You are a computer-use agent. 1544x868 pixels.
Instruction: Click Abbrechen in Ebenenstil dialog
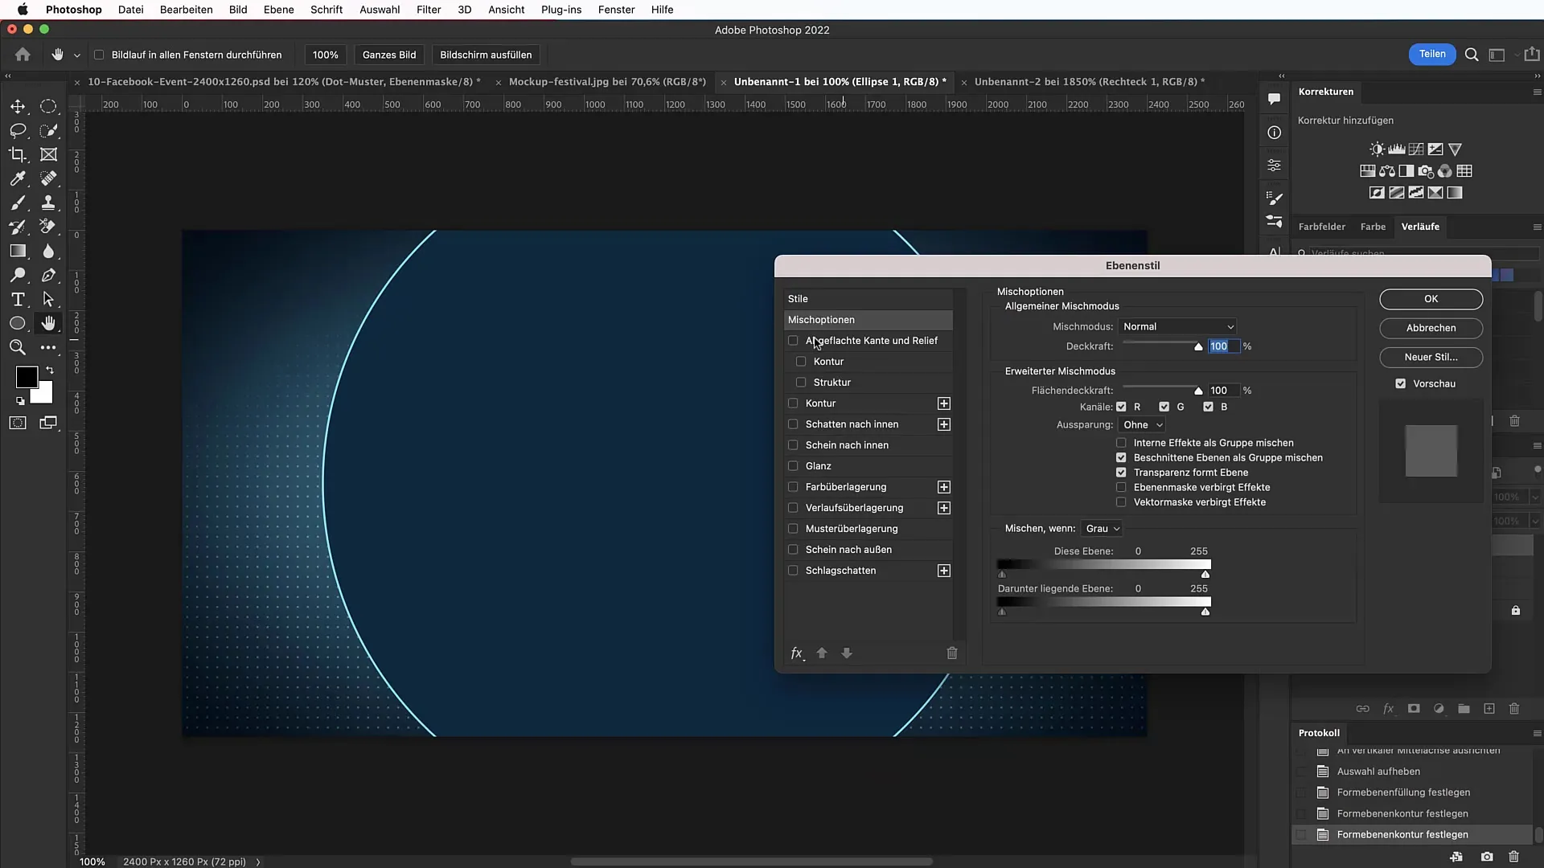(x=1431, y=328)
